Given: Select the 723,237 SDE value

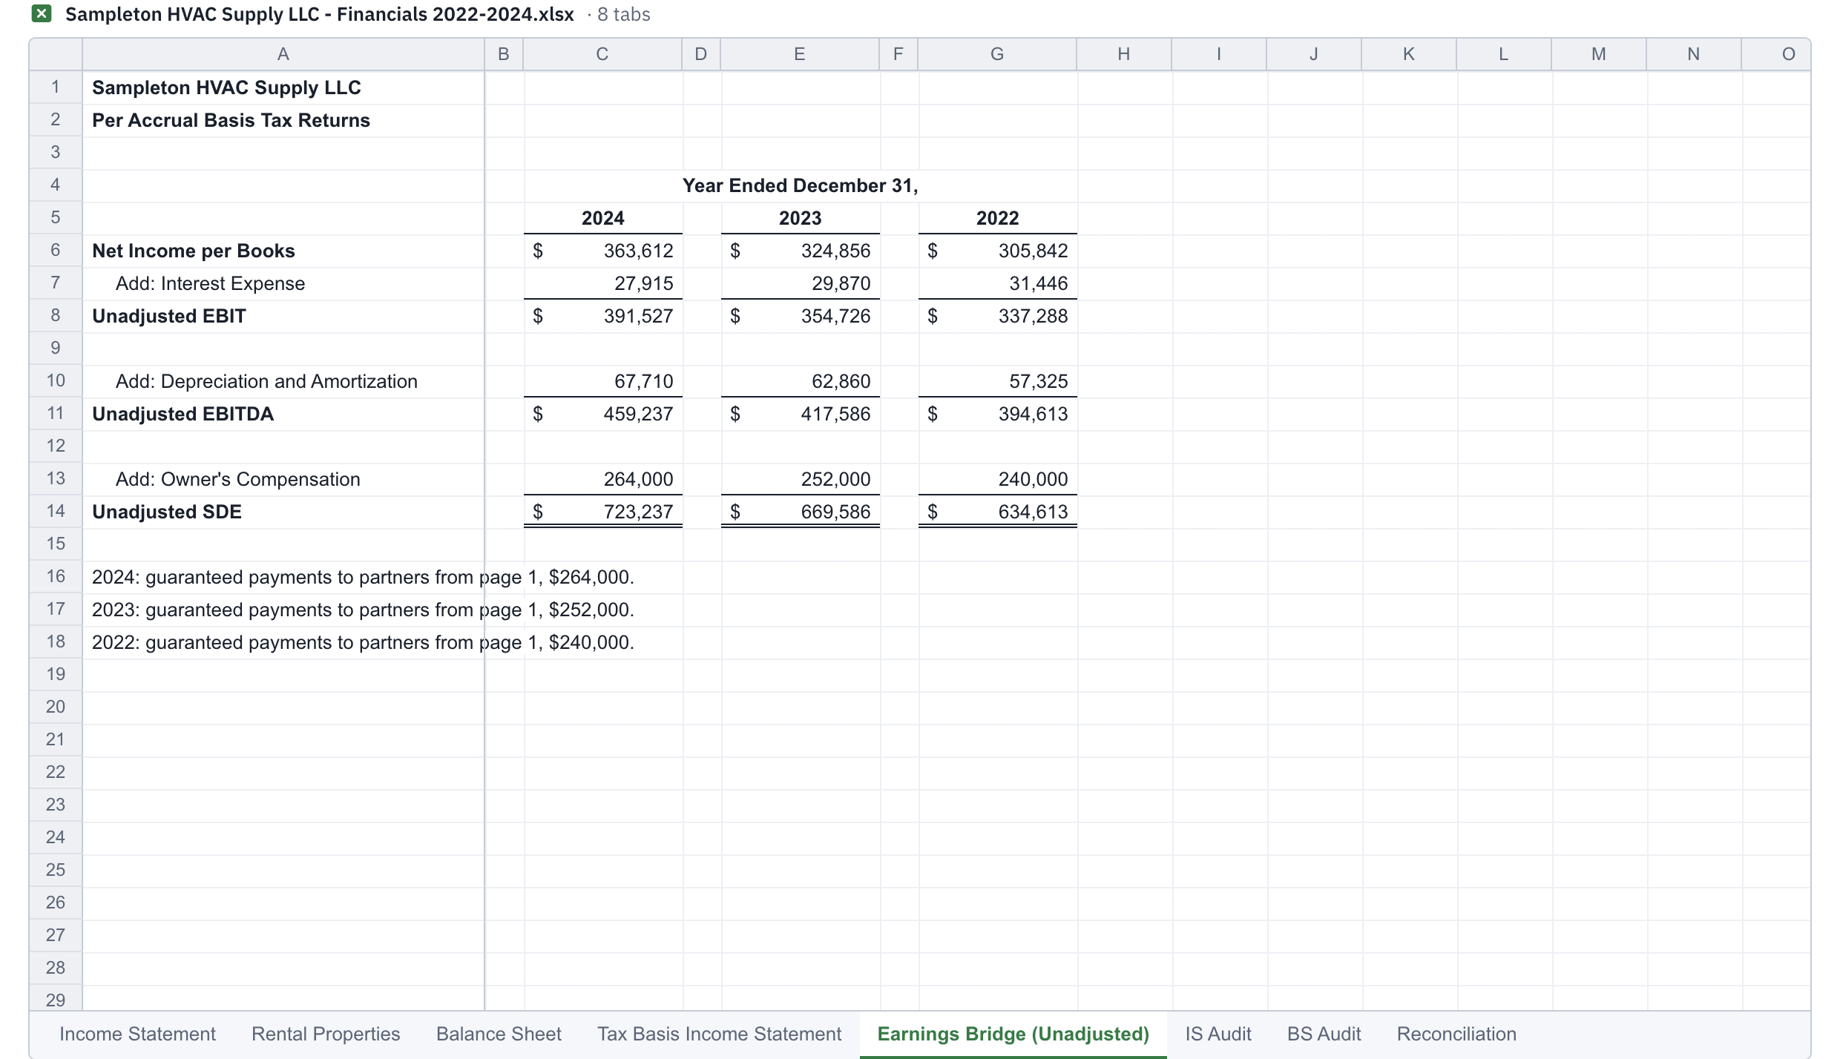Looking at the screenshot, I should (x=602, y=512).
